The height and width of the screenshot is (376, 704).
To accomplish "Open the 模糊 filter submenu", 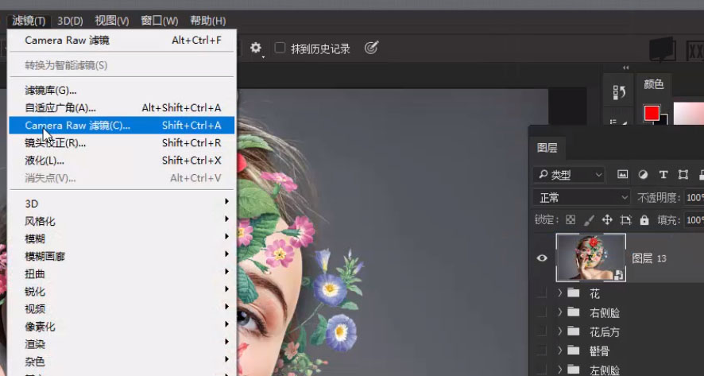I will click(122, 238).
